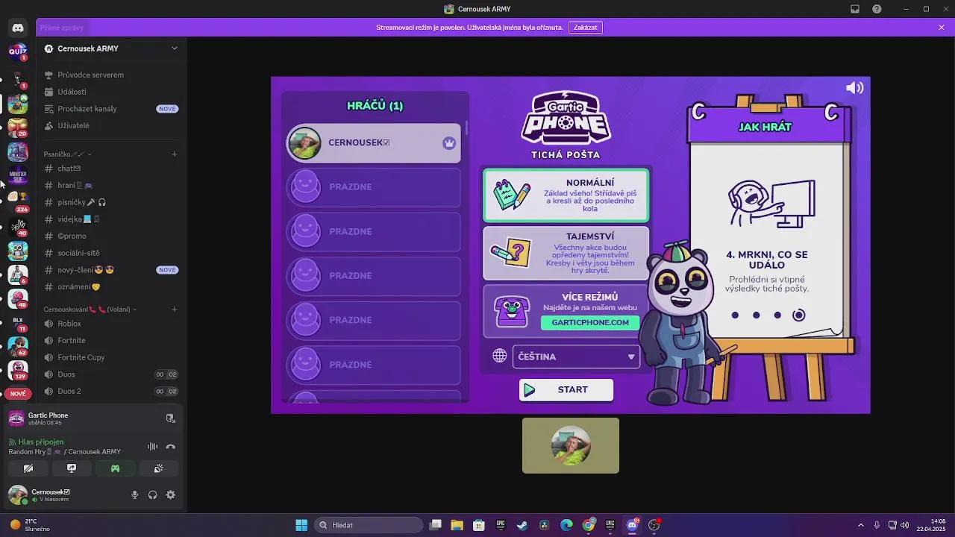Image resolution: width=955 pixels, height=537 pixels.
Task: Open Windows Start menu
Action: pyautogui.click(x=301, y=525)
